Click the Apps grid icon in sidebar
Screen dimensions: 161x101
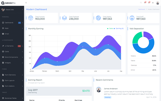pos(3,28)
